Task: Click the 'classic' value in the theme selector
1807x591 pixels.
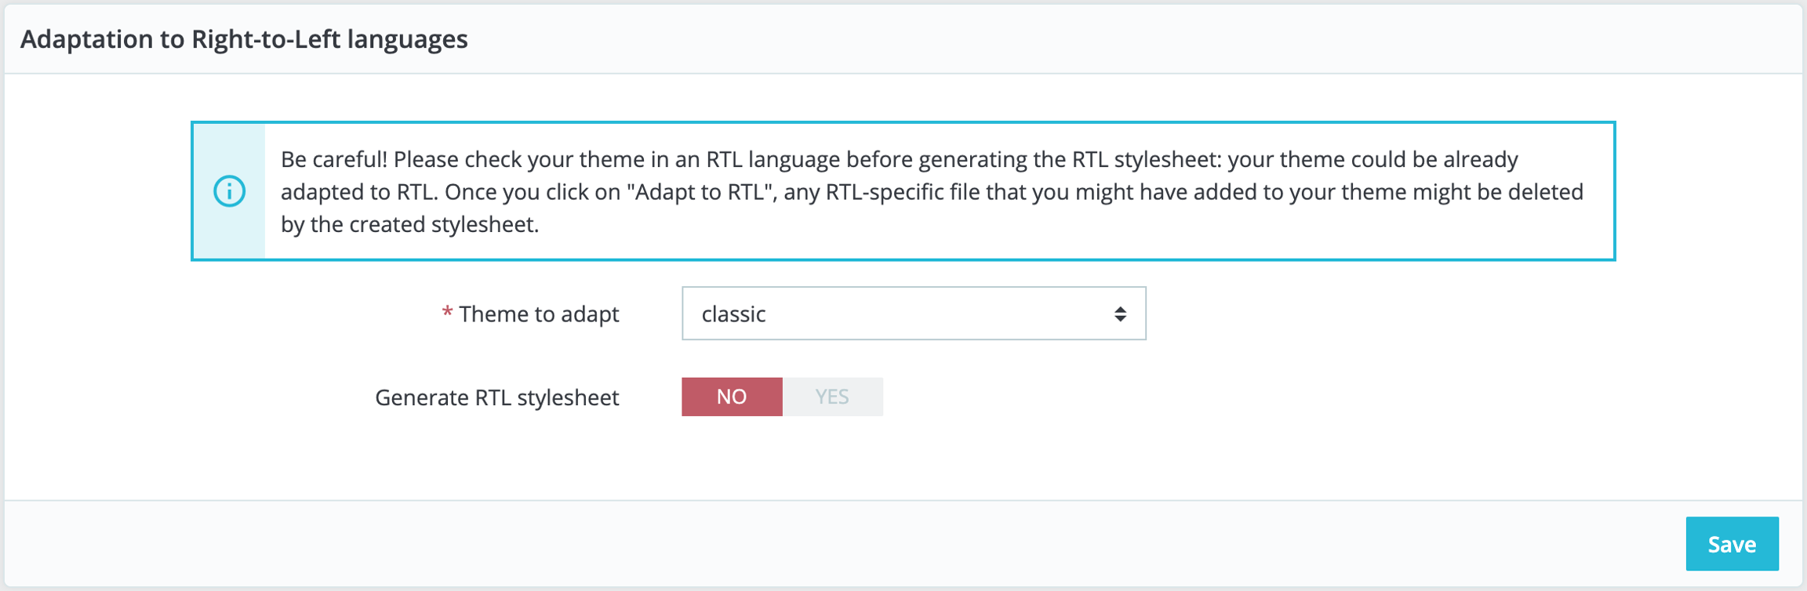Action: click(733, 314)
